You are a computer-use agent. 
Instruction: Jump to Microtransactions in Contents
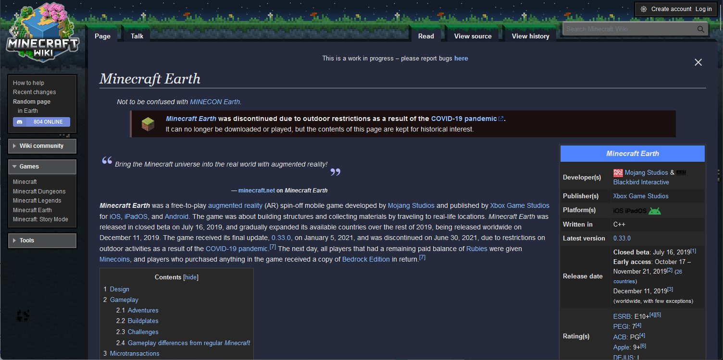point(135,354)
